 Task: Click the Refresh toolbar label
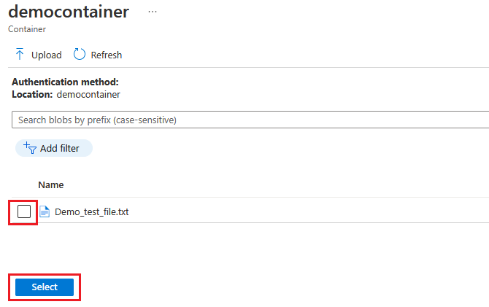pyautogui.click(x=107, y=55)
